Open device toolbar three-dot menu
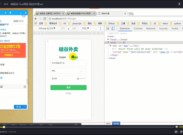Screen dimensions: 183x135 [100, 28]
